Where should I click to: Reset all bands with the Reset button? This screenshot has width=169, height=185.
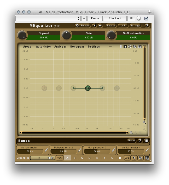tap(131, 141)
